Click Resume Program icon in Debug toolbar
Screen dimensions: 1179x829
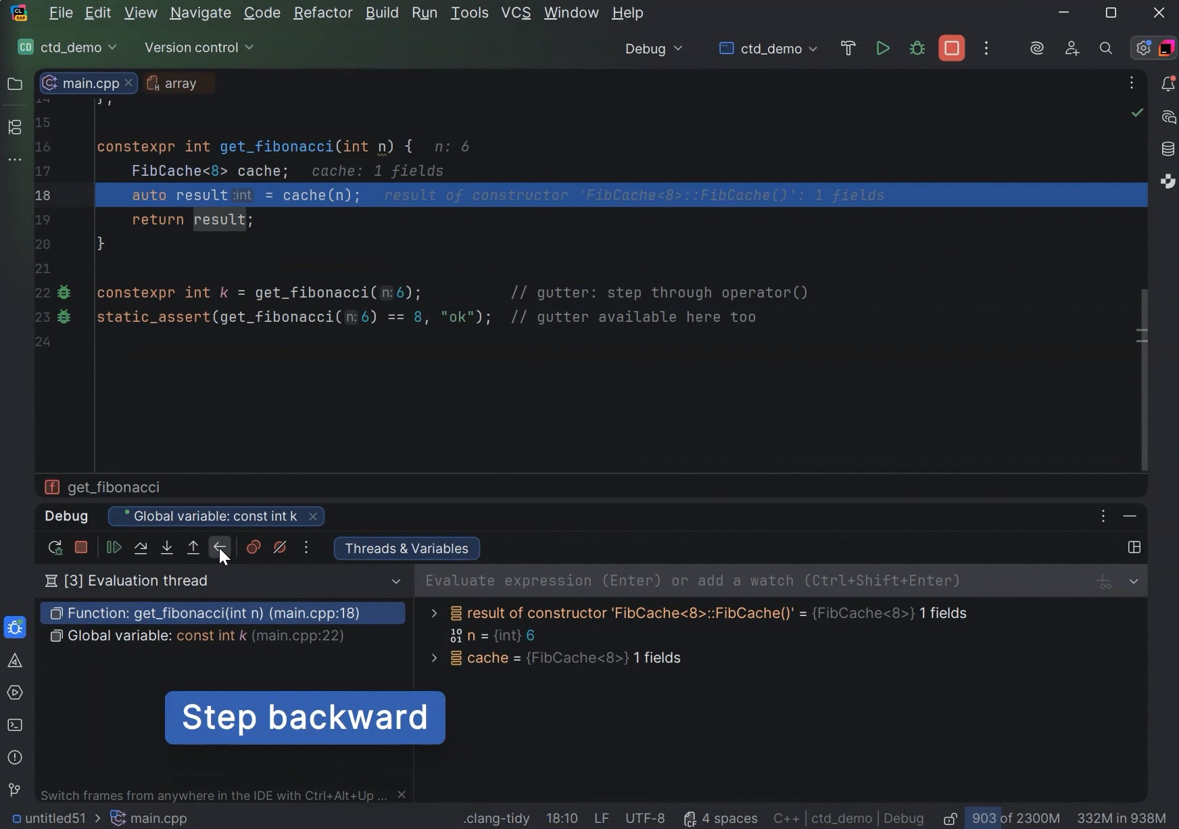(x=114, y=548)
